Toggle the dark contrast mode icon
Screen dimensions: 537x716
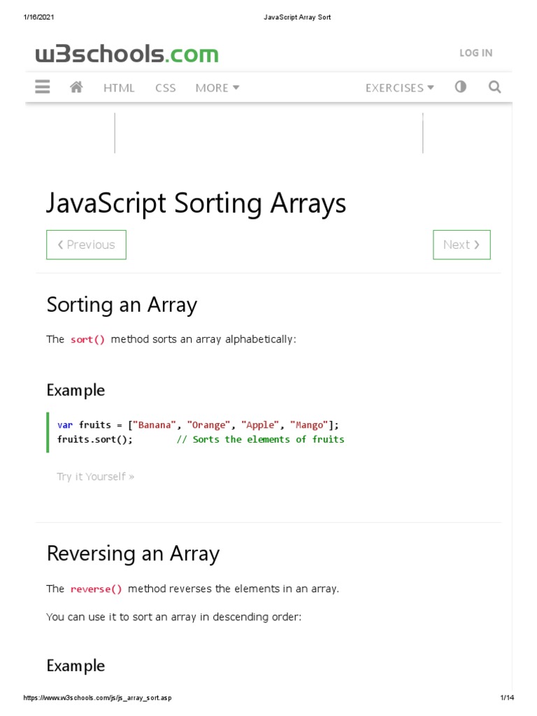coord(460,87)
